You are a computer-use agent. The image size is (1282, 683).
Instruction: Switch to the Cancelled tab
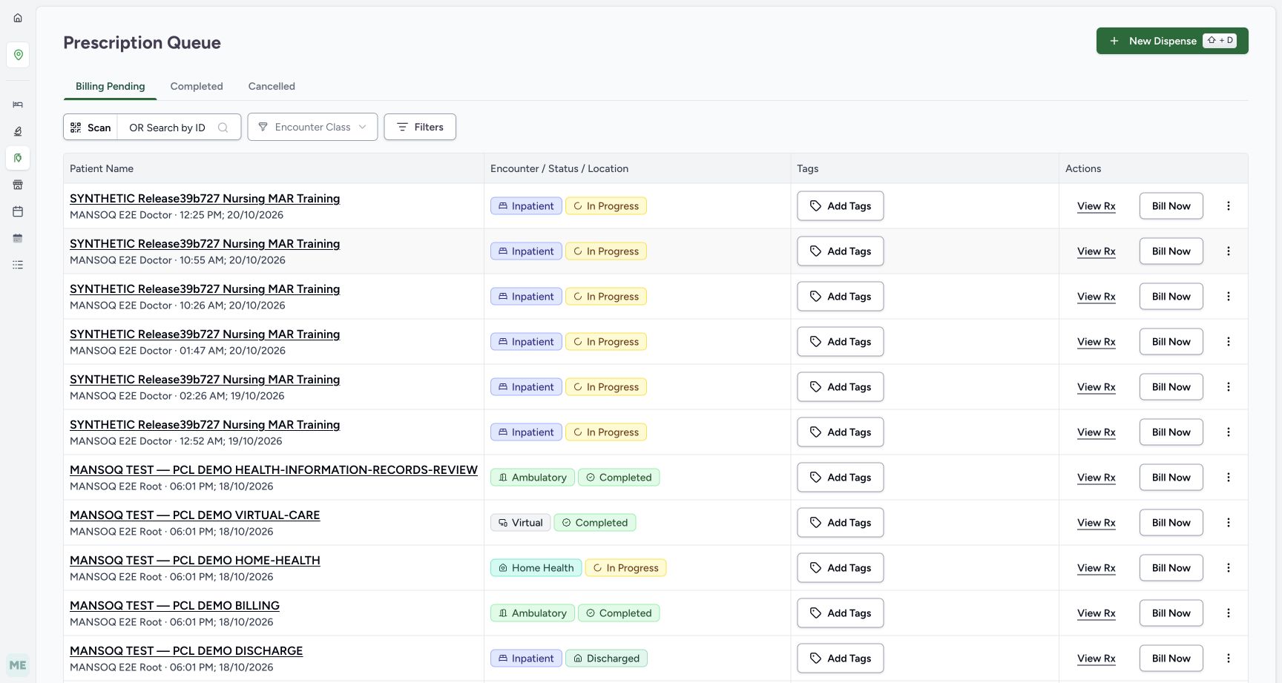pyautogui.click(x=272, y=86)
